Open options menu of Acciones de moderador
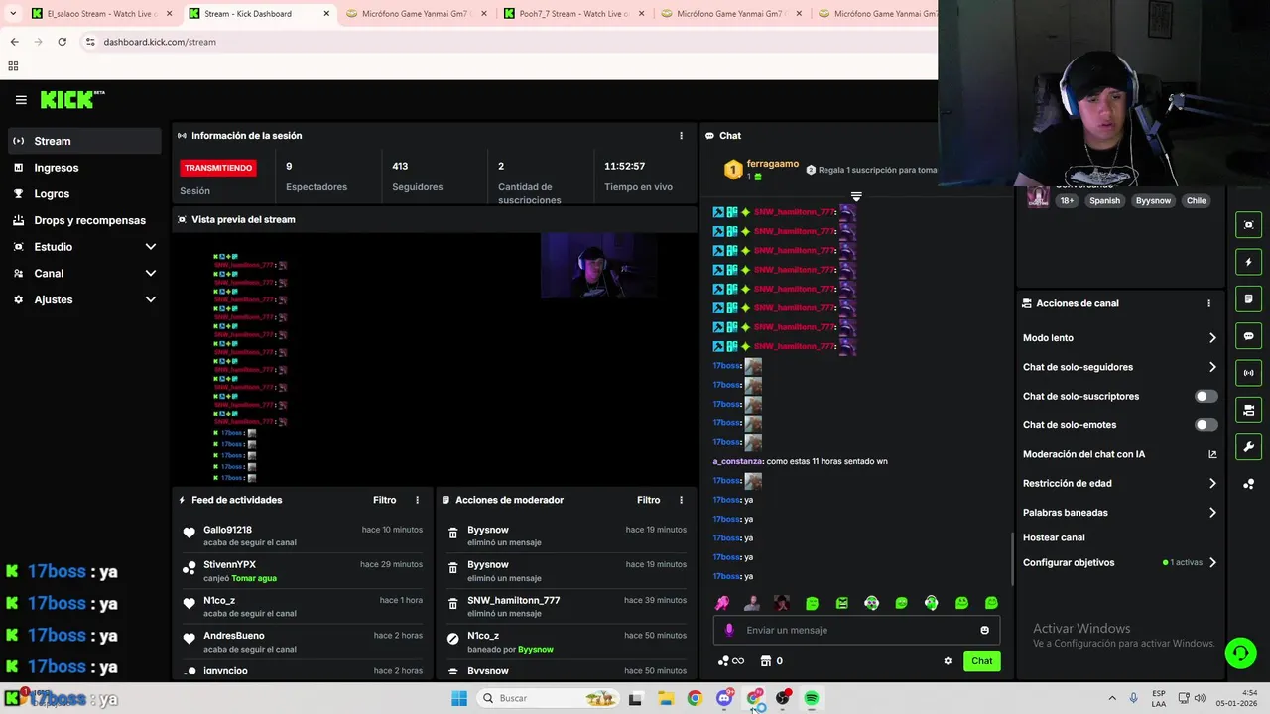This screenshot has width=1270, height=714. (x=681, y=500)
